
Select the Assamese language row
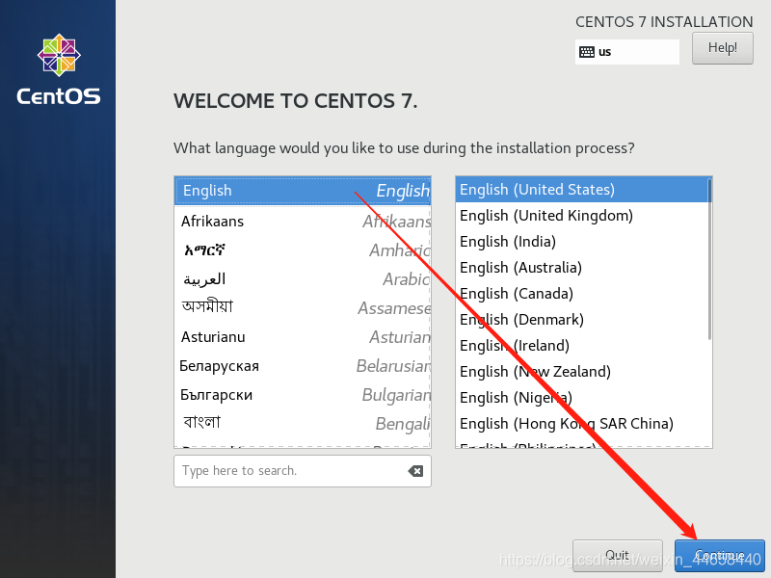click(x=303, y=308)
